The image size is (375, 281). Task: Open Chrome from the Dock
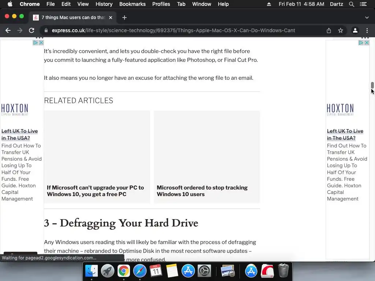pos(124,271)
